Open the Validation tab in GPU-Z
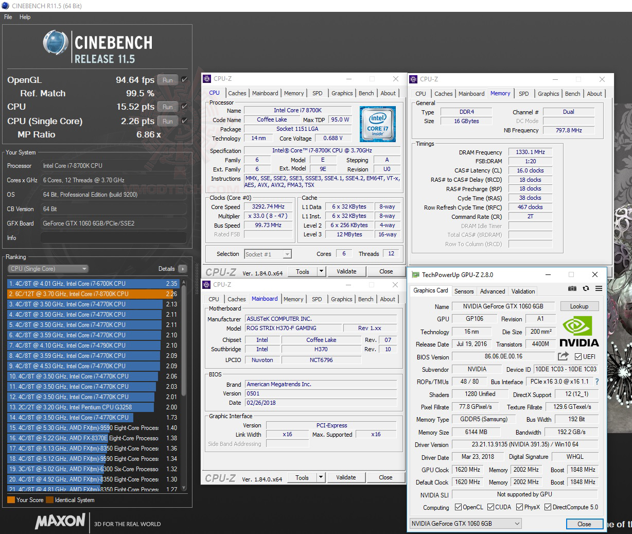Screen dimensions: 632x534 click(523, 291)
